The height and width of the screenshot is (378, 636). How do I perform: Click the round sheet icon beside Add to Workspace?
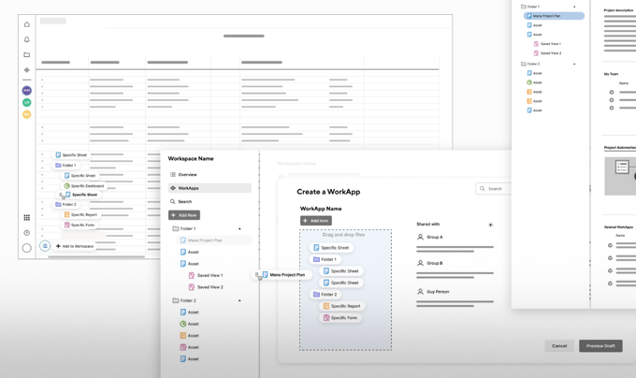tap(45, 246)
